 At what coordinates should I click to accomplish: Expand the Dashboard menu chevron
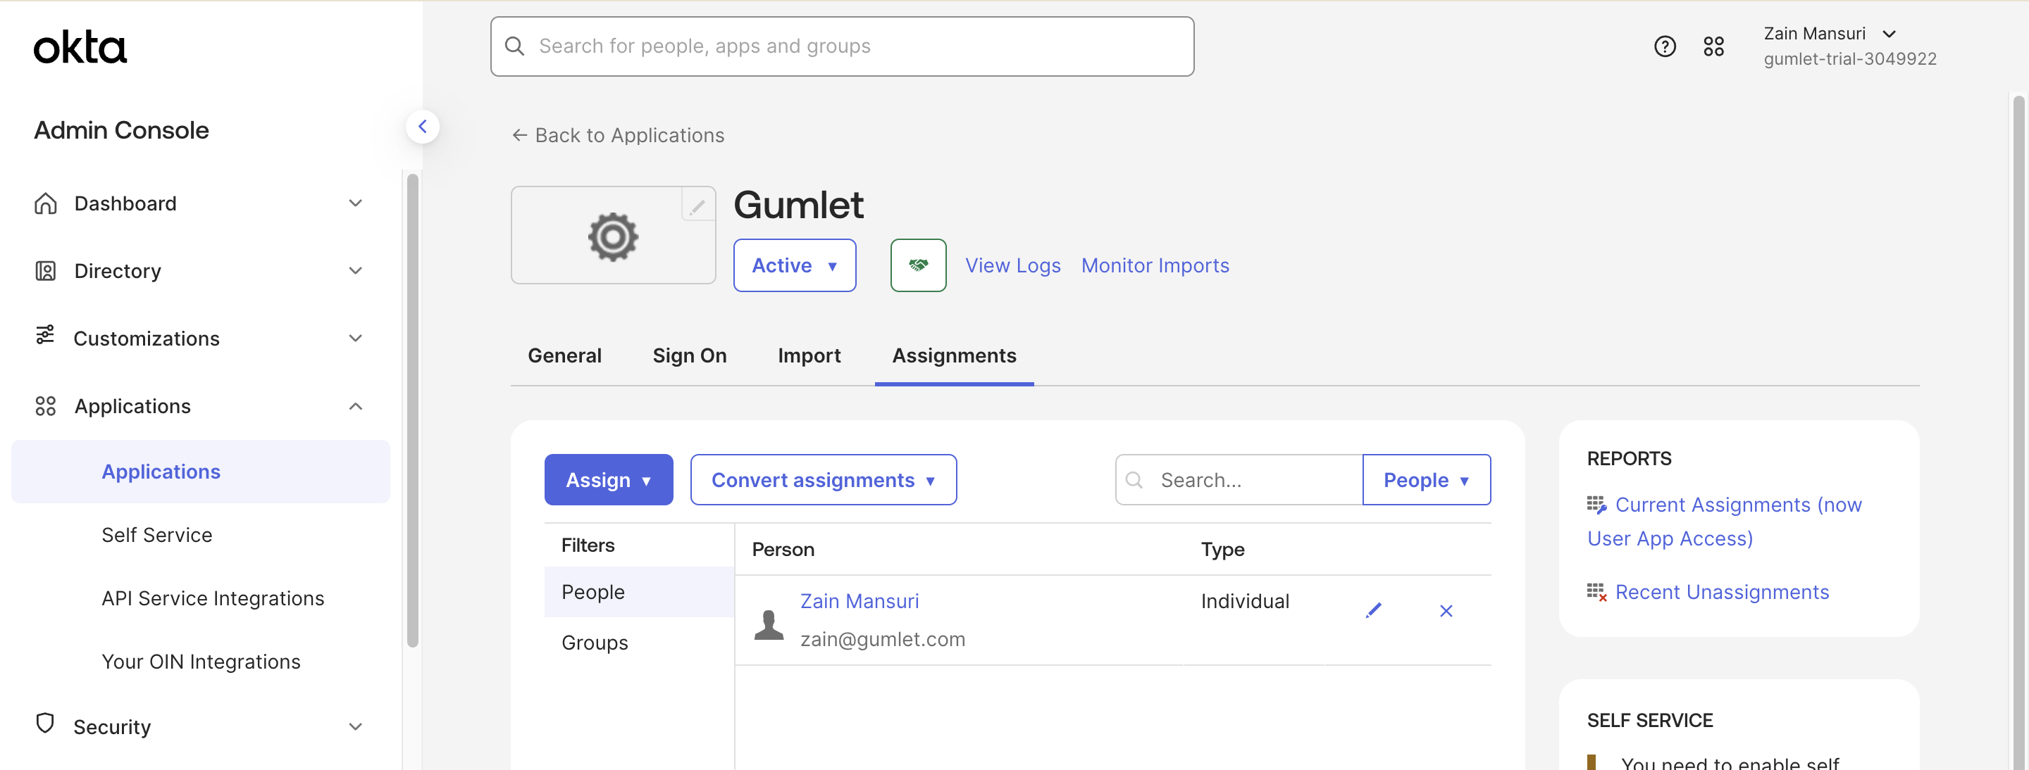point(356,203)
